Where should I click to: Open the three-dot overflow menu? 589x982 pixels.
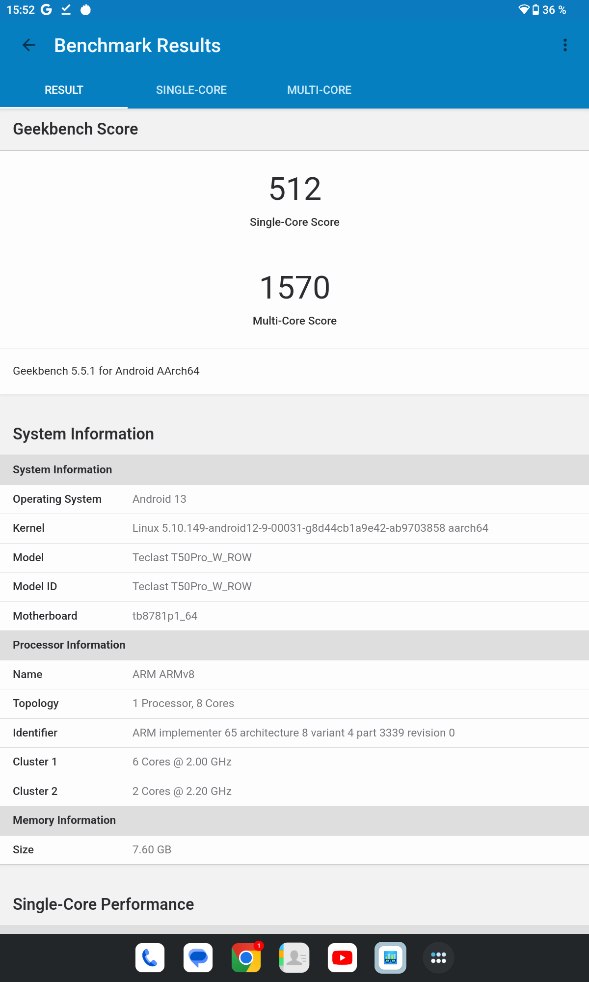pyautogui.click(x=565, y=45)
